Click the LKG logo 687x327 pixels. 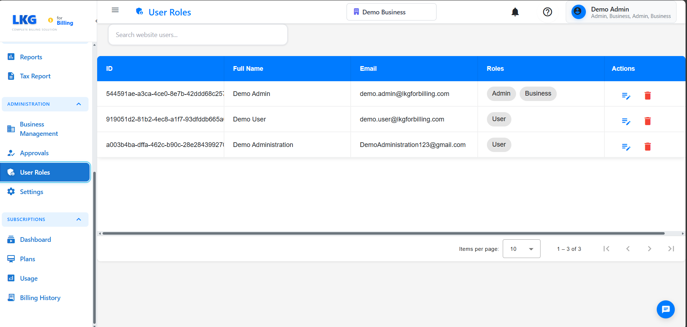24,20
